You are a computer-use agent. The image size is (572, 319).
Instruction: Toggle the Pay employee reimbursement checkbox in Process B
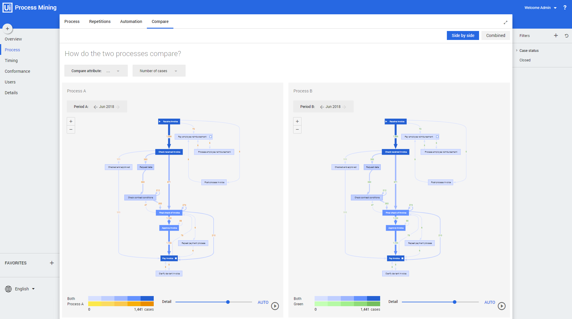[x=437, y=137]
